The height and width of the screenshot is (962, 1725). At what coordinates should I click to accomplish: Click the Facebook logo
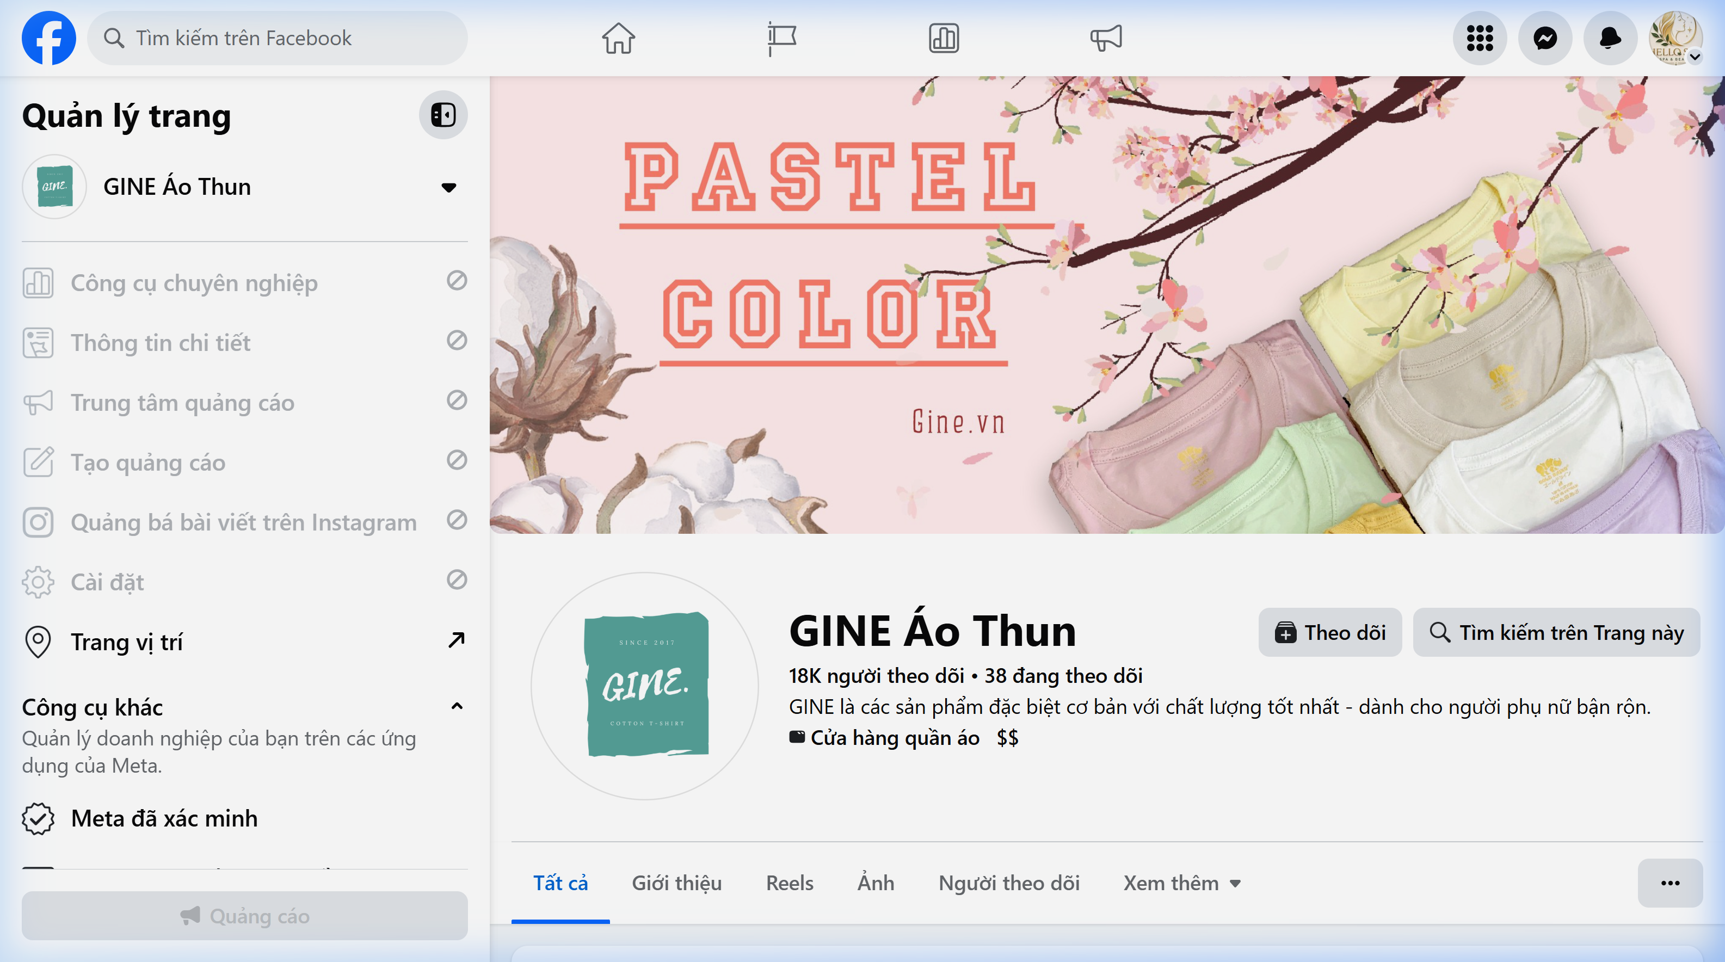coord(49,38)
